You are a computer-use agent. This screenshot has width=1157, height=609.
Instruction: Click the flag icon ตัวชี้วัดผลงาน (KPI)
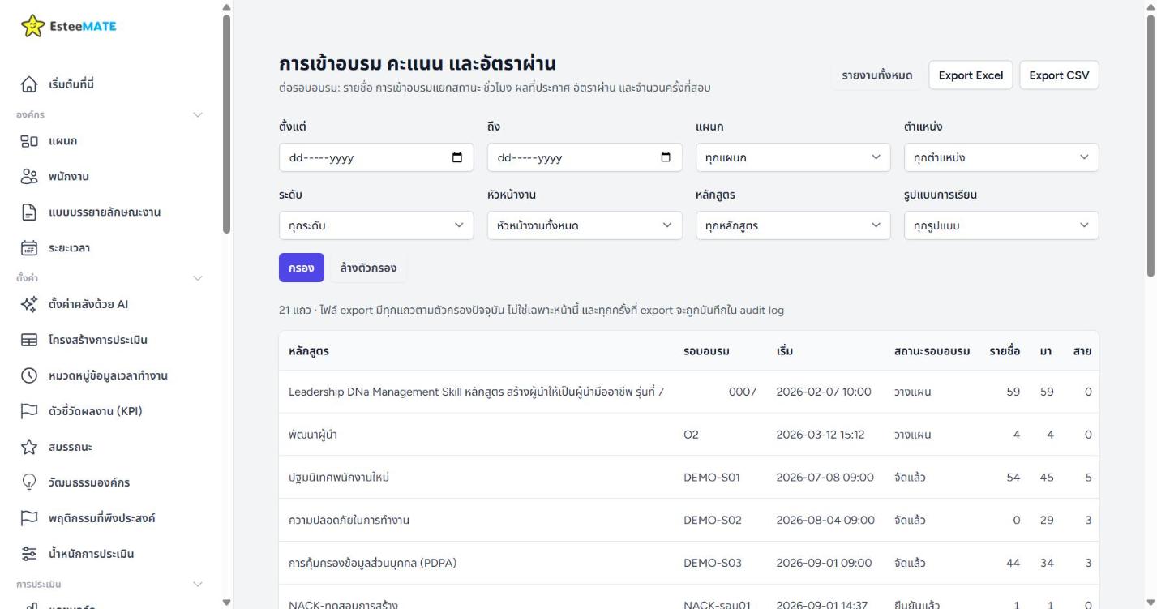29,411
